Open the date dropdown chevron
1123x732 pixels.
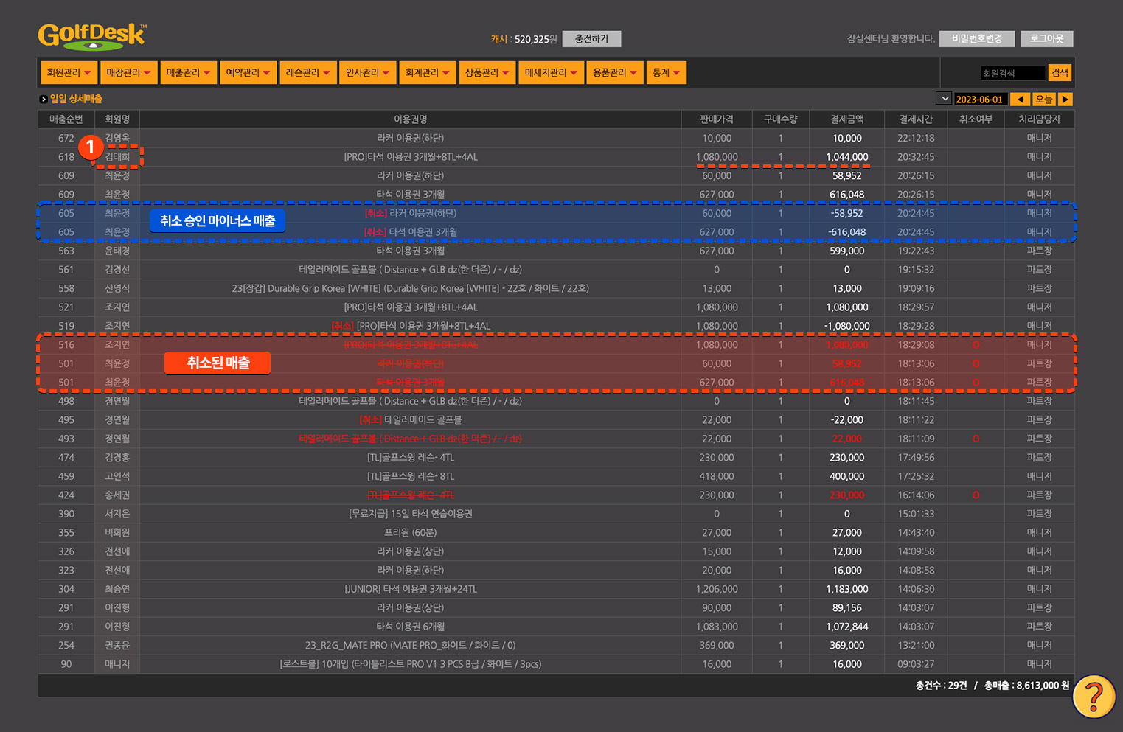pos(943,99)
